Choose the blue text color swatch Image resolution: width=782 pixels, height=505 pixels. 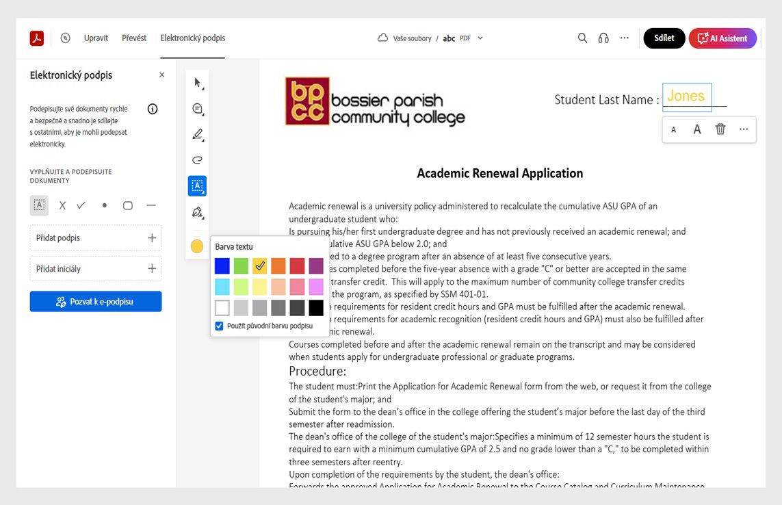[222, 266]
